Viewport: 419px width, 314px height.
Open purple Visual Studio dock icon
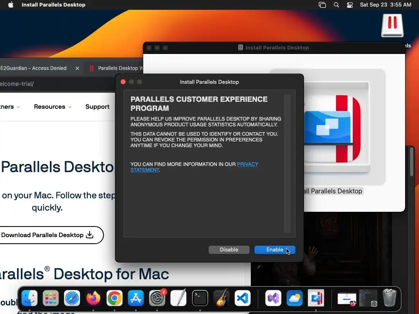click(x=273, y=298)
